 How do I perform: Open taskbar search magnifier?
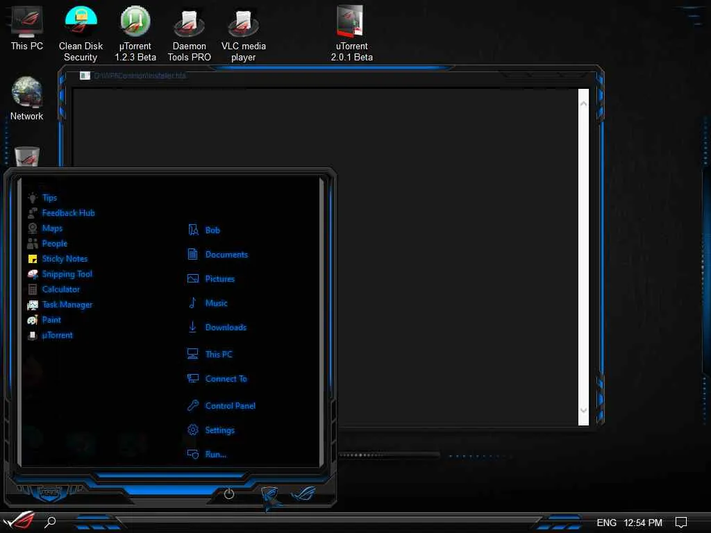tap(50, 522)
